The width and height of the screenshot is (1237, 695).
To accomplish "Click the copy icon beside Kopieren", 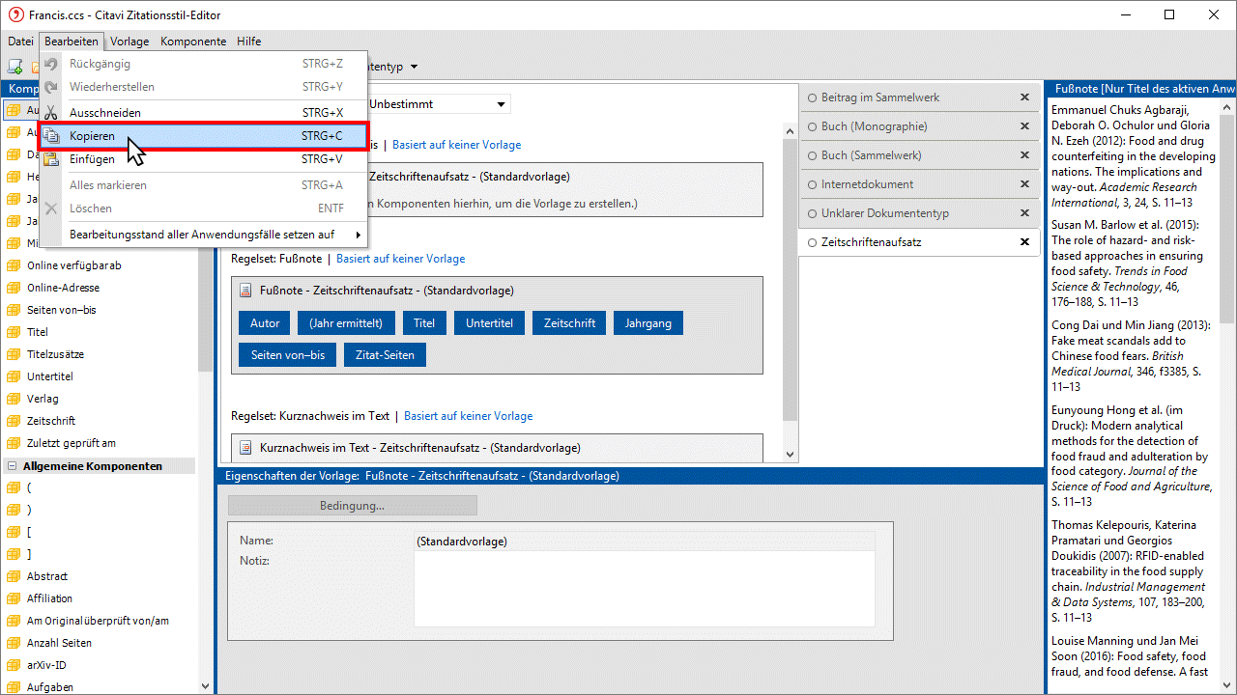I will (51, 136).
